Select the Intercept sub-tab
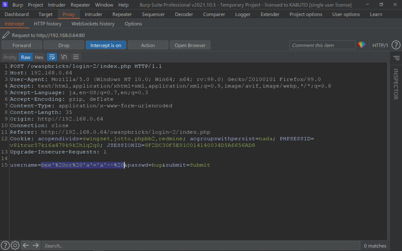 [x=14, y=24]
